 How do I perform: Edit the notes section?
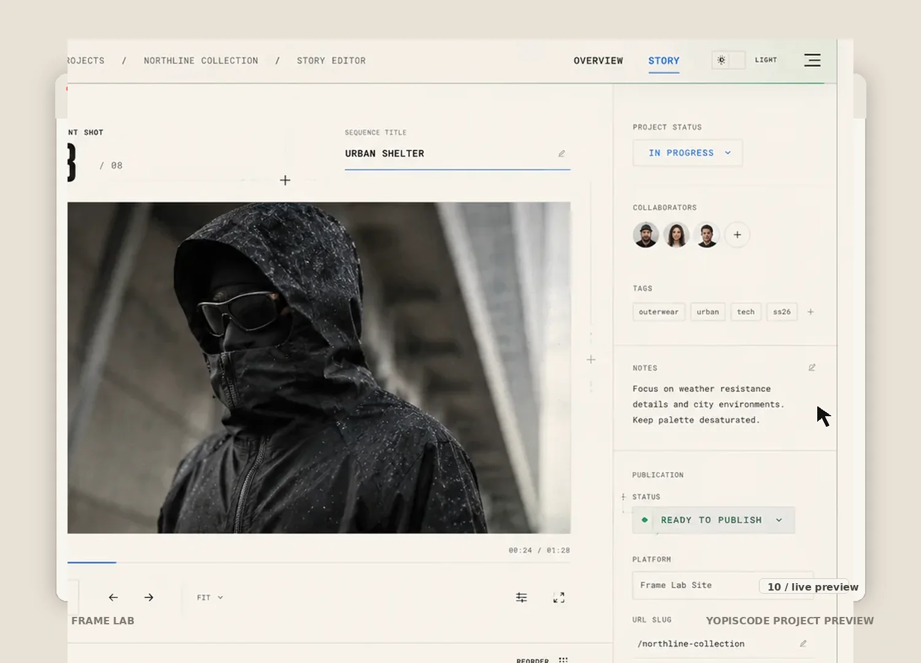pos(812,368)
